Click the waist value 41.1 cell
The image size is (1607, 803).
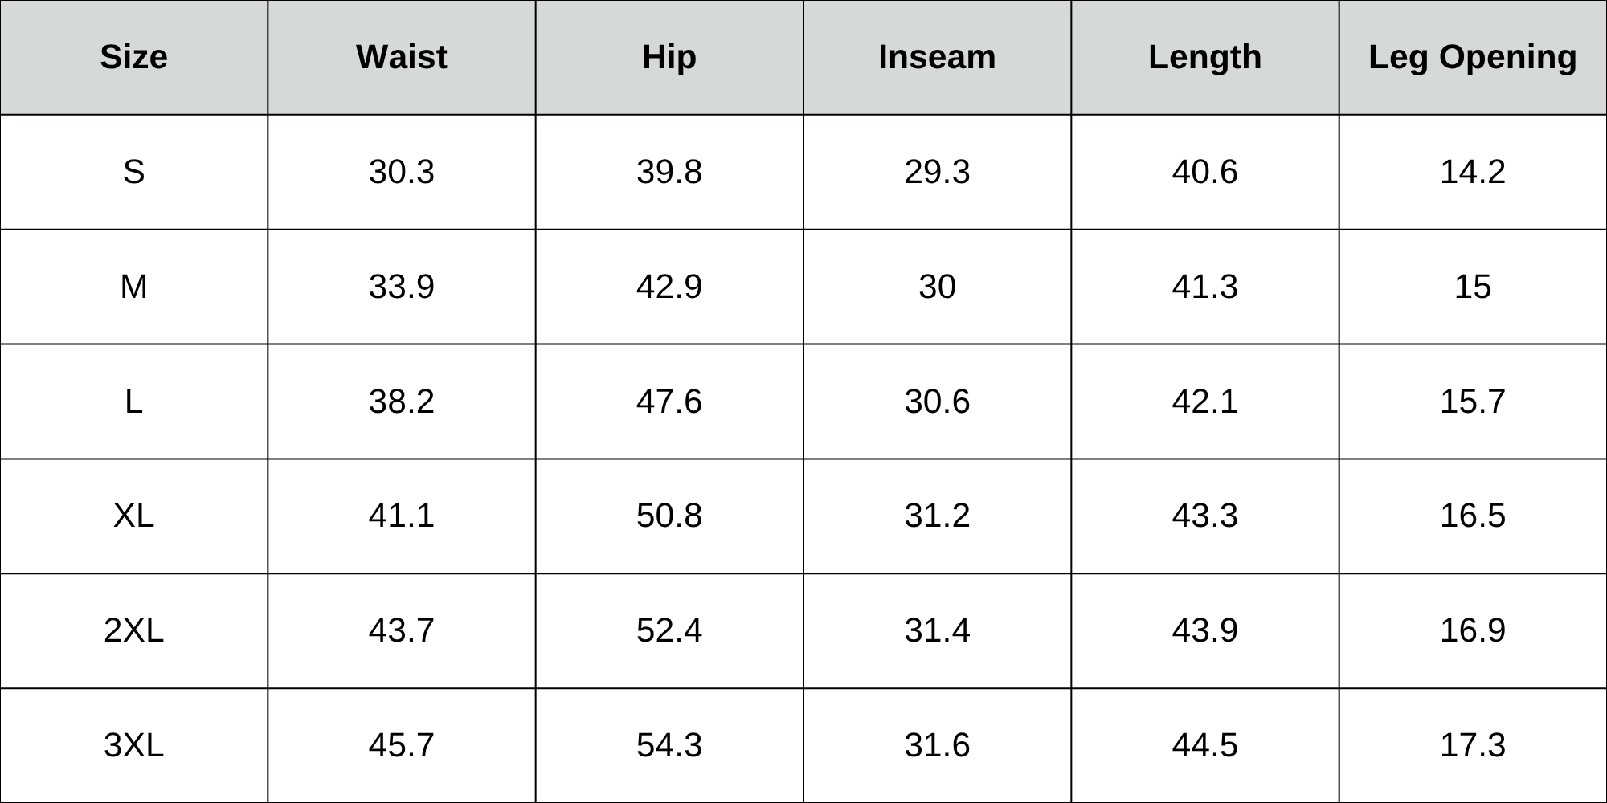click(401, 516)
